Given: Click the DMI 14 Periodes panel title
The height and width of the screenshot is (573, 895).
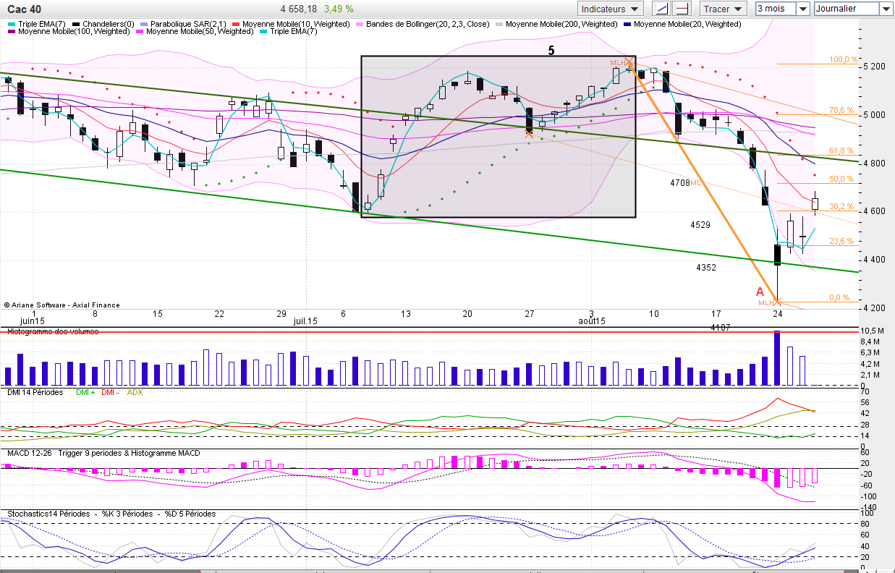Looking at the screenshot, I should click(35, 391).
